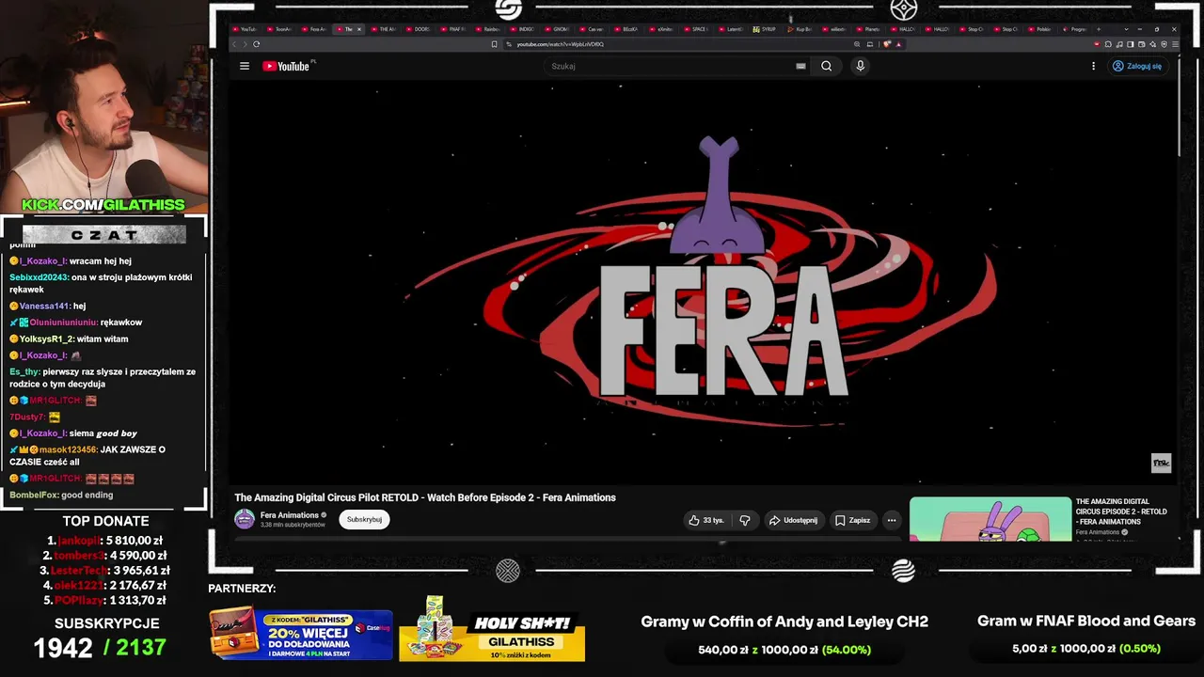Switch to the Rainbow tab
The image size is (1204, 677).
point(489,29)
